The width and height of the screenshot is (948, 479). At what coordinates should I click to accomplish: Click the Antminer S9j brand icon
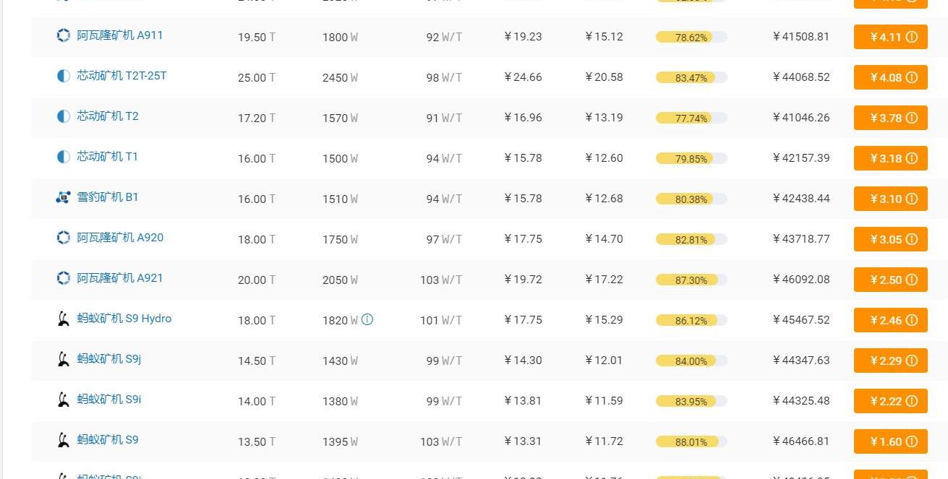coord(64,359)
